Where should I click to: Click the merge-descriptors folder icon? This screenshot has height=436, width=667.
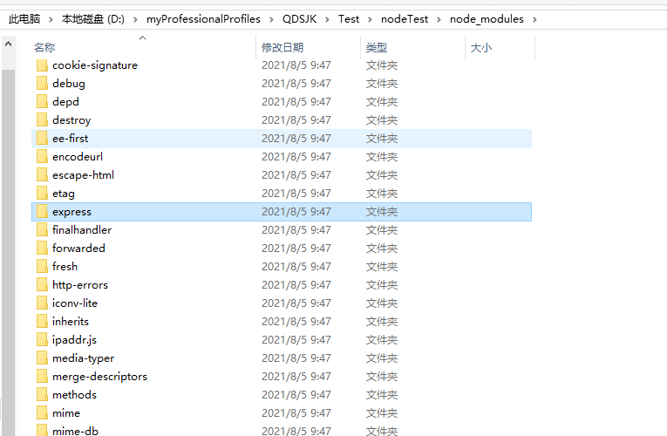point(42,376)
